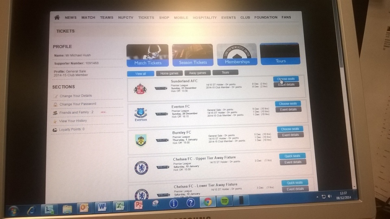Open the CLUB menu item
This screenshot has width=390, height=219.
click(245, 17)
